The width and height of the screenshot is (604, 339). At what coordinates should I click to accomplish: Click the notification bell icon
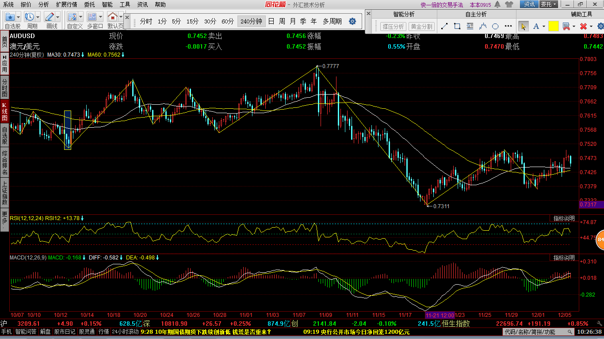point(497,4)
